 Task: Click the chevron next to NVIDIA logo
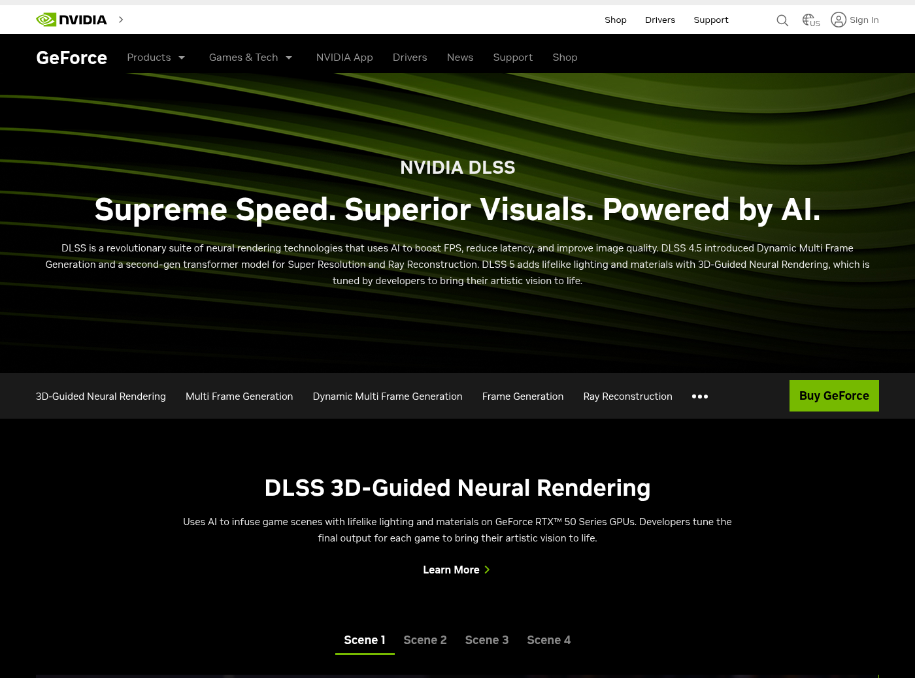pos(121,20)
